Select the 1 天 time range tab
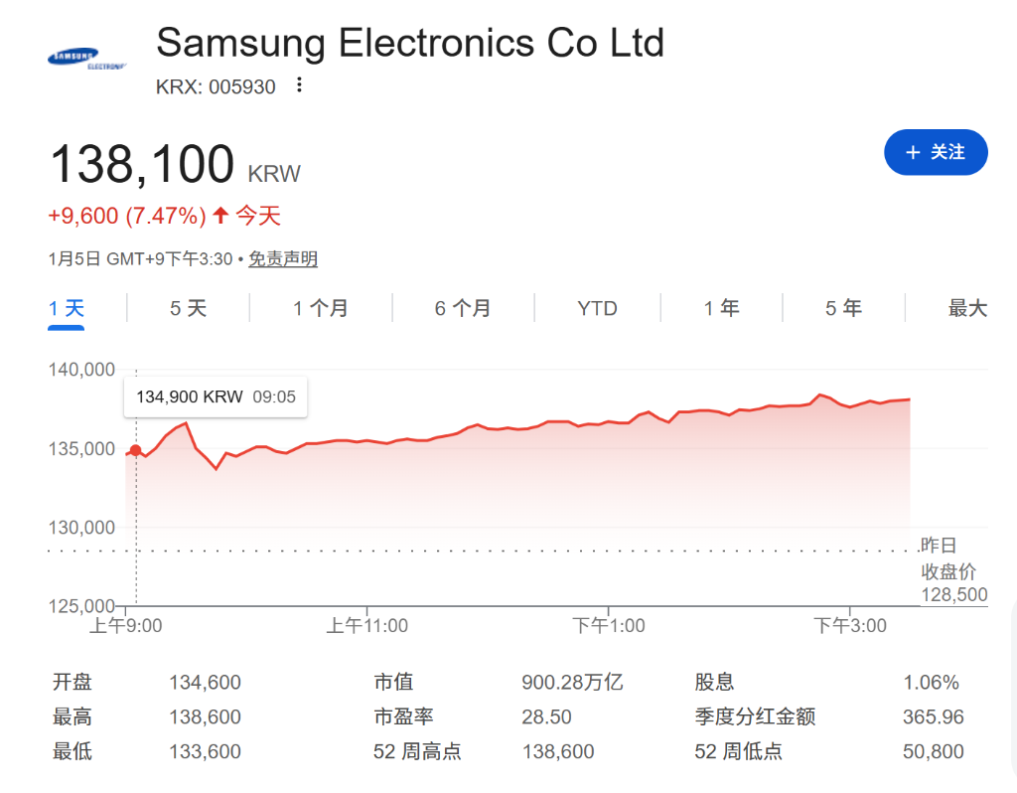Screen dimensions: 1017x793 point(68,308)
